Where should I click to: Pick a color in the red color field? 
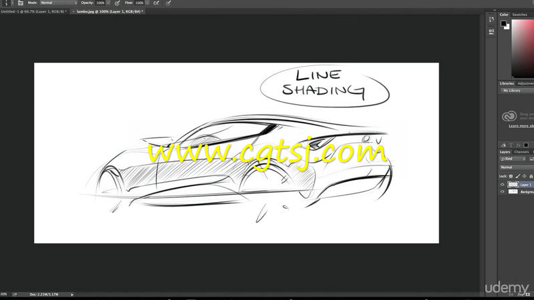click(523, 49)
